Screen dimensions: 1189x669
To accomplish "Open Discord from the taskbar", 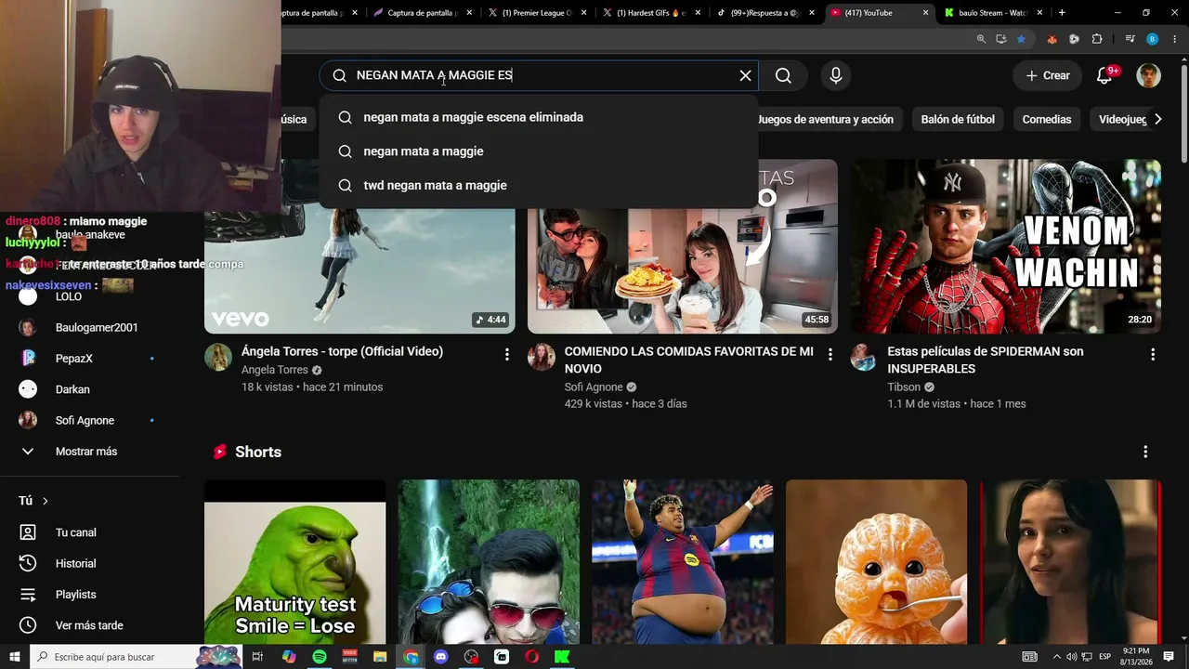I will tap(441, 657).
